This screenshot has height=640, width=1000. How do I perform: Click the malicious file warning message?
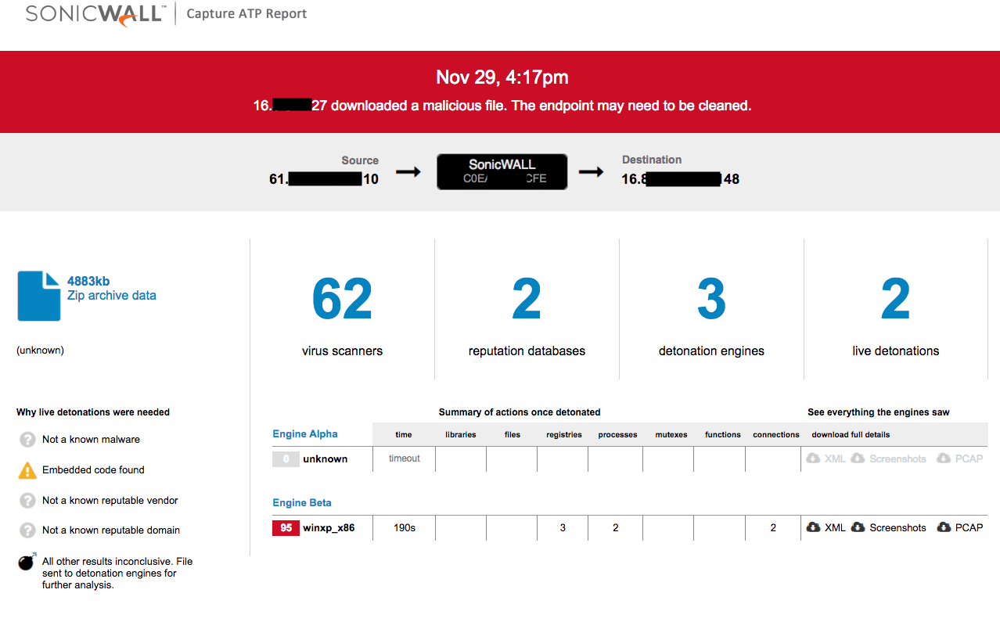tap(502, 106)
